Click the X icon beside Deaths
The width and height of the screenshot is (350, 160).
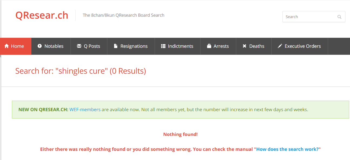[245, 46]
